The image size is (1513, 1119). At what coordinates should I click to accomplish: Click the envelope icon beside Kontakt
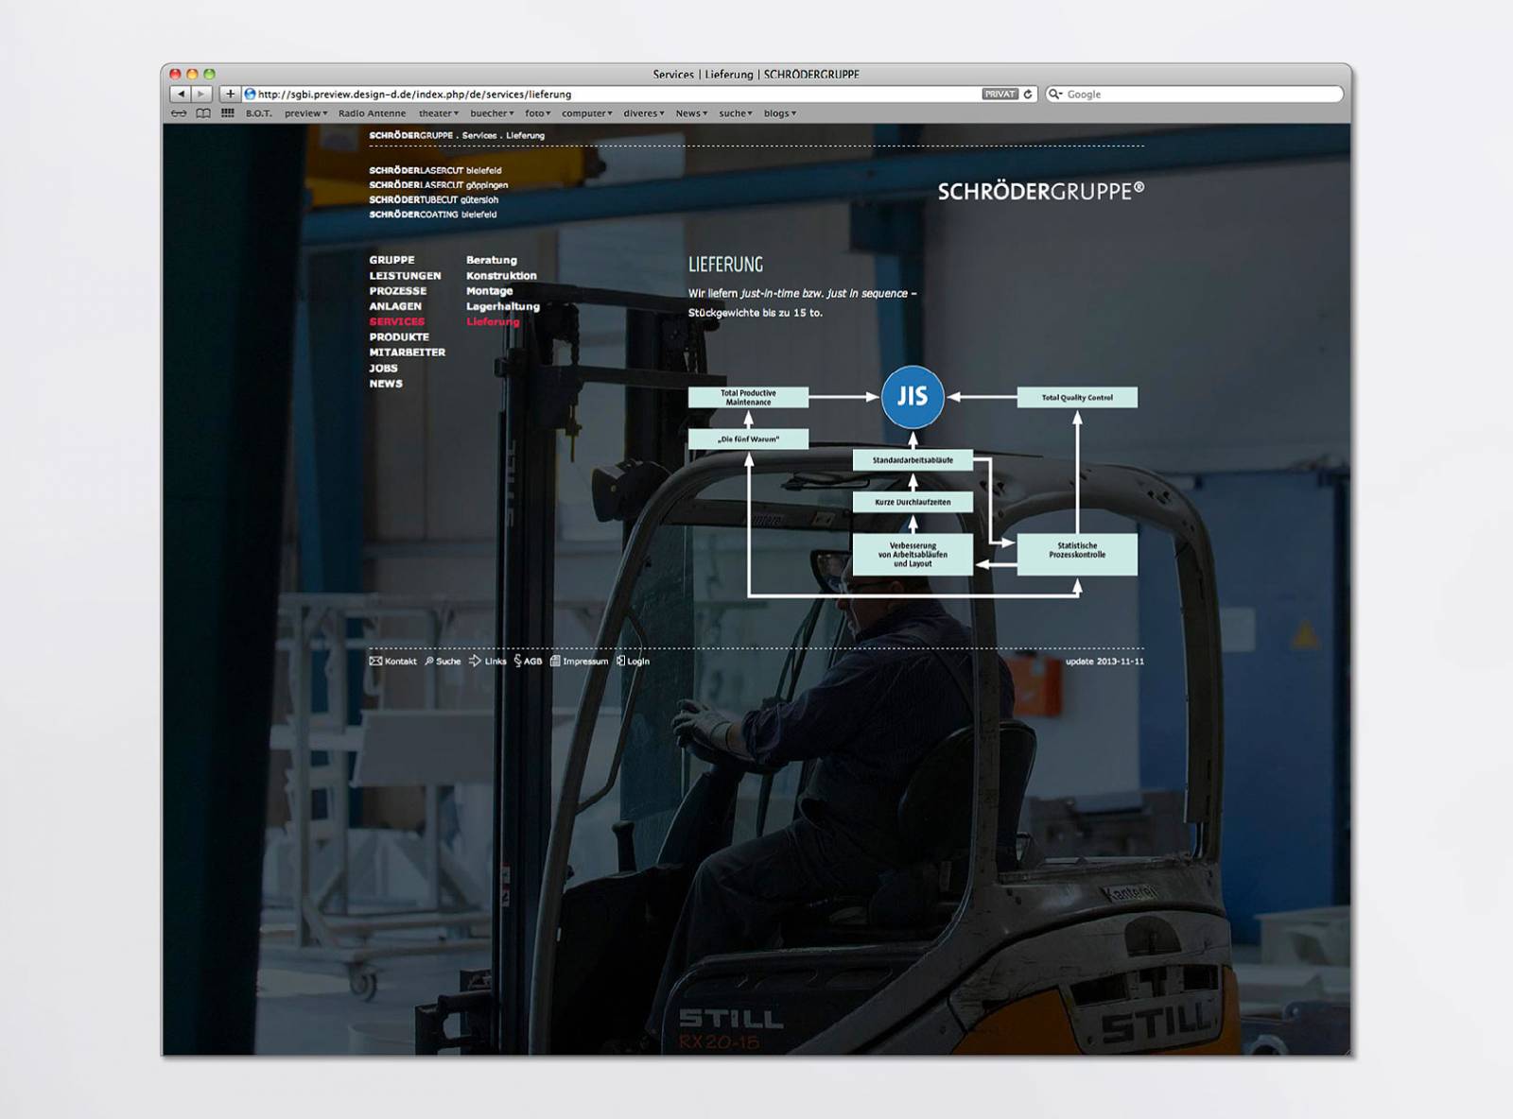click(x=375, y=662)
